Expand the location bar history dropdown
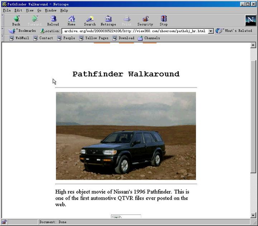 pos(211,31)
